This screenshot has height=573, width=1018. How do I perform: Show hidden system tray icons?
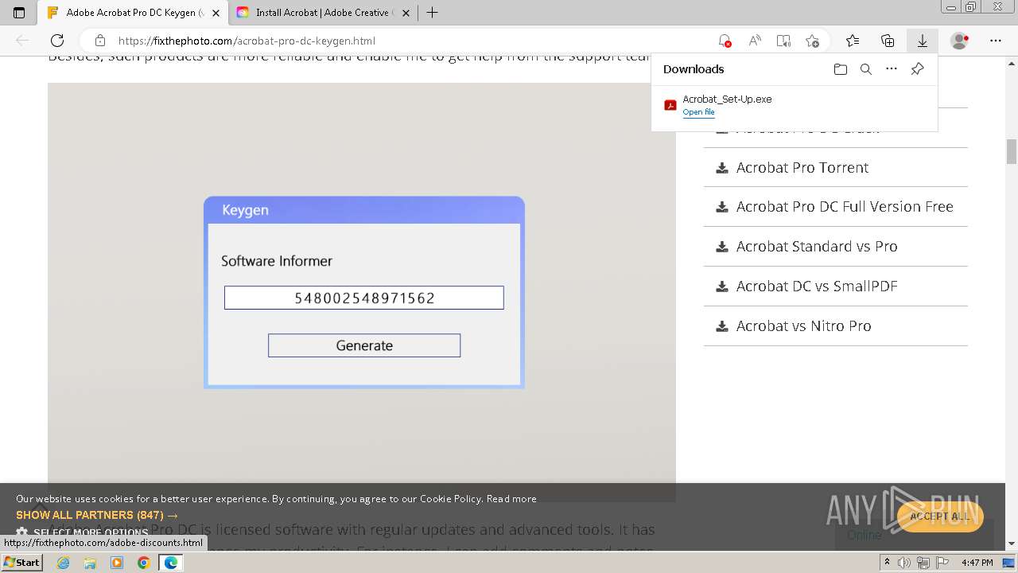pyautogui.click(x=888, y=563)
